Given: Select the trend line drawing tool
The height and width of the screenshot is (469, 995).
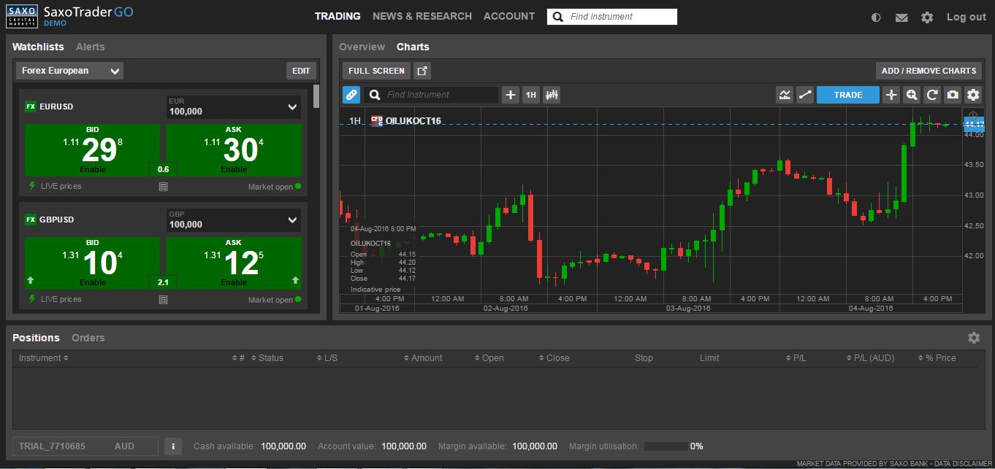Looking at the screenshot, I should [805, 95].
